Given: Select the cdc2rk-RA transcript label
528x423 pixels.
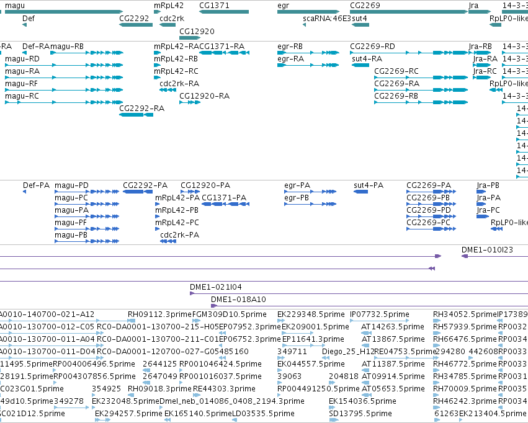Looking at the screenshot, I should pos(179,84).
